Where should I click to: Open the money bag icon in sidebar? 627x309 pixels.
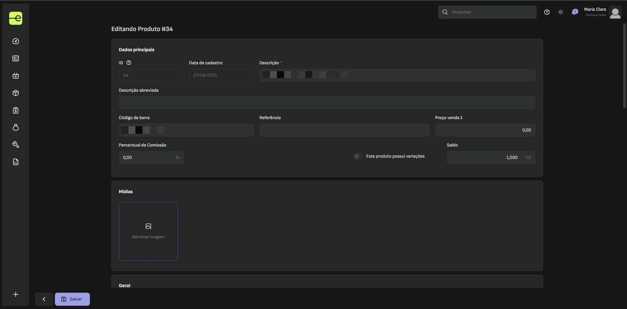click(x=16, y=127)
